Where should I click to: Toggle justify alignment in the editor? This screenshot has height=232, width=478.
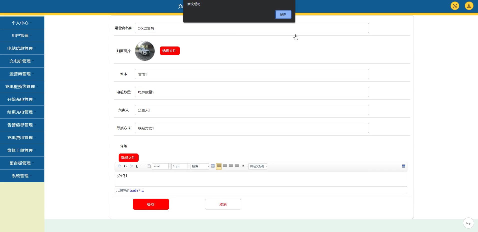[x=237, y=166]
